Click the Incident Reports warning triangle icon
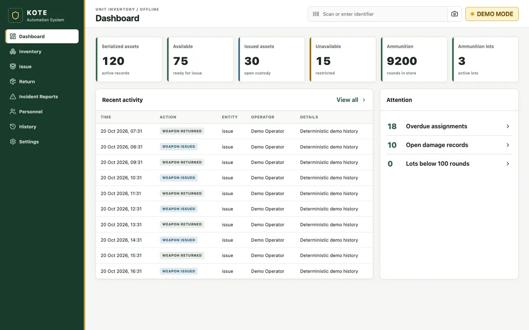The image size is (529, 330). click(x=13, y=97)
